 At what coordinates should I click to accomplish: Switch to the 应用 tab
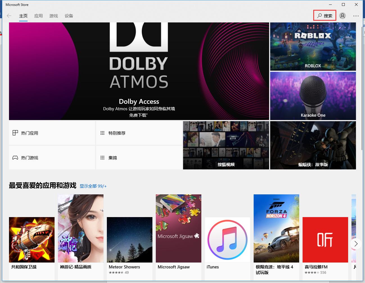pyautogui.click(x=39, y=16)
